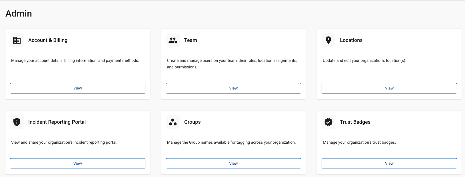
Task: Click the Groups three-dots icon
Action: 173,122
